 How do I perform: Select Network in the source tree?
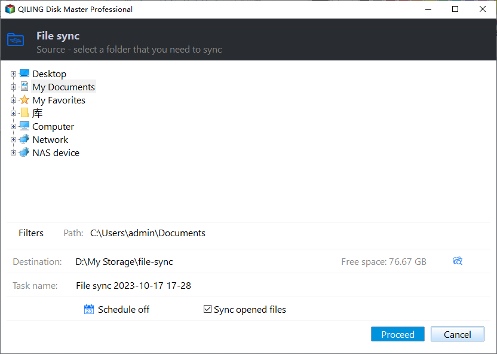[x=50, y=139]
